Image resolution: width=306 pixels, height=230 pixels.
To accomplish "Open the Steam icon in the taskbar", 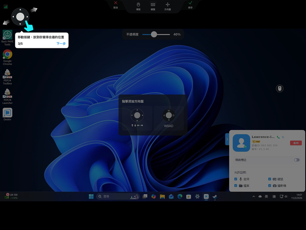I will tap(215, 196).
